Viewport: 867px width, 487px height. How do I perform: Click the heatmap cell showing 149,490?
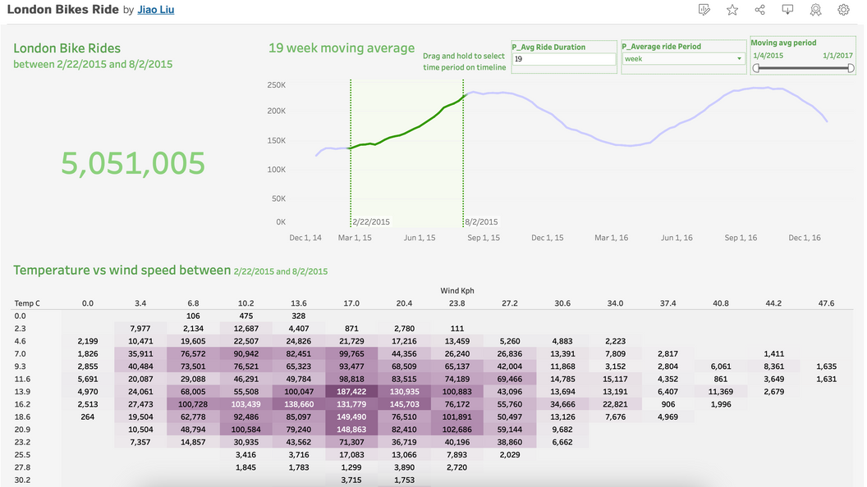point(351,416)
